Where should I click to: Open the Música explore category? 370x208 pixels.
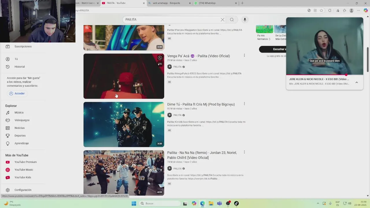pyautogui.click(x=19, y=113)
